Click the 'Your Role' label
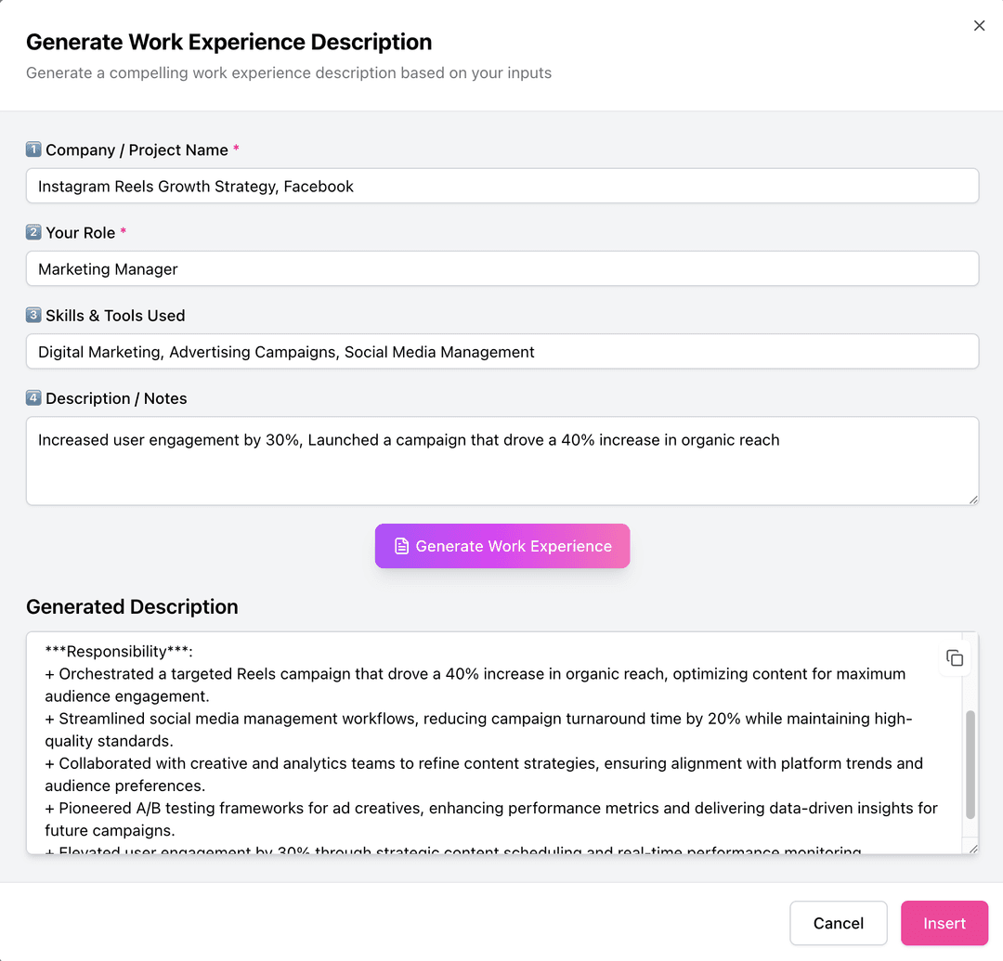Screen dimensions: 1003x961 81,233
